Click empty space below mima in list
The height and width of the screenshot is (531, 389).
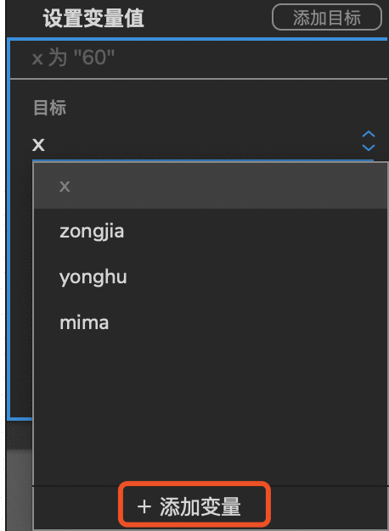[x=211, y=413]
